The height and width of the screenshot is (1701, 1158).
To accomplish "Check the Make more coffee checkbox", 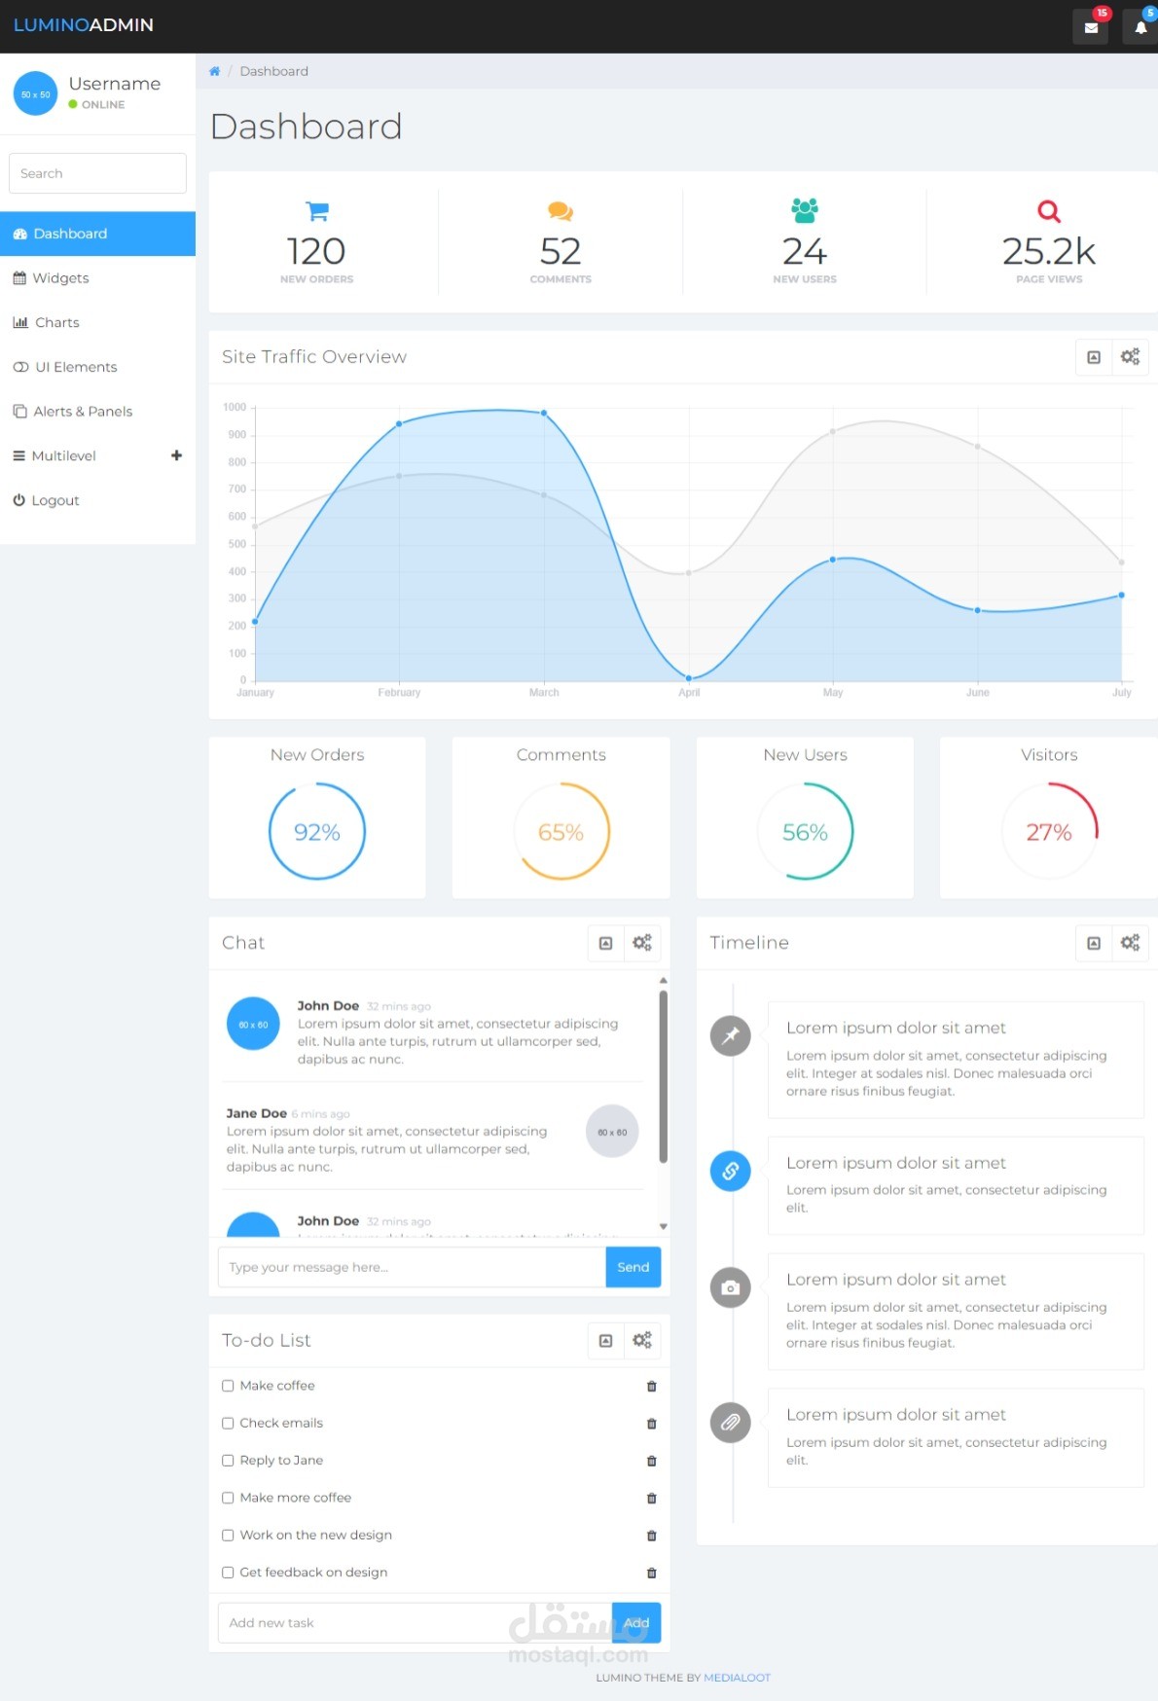I will pos(228,1498).
